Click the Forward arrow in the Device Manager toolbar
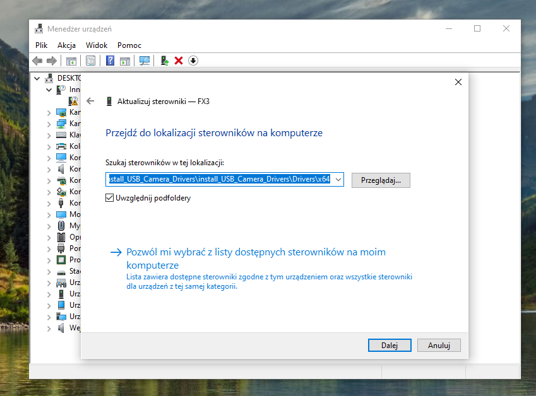Screen dimensions: 536x396 52,61
